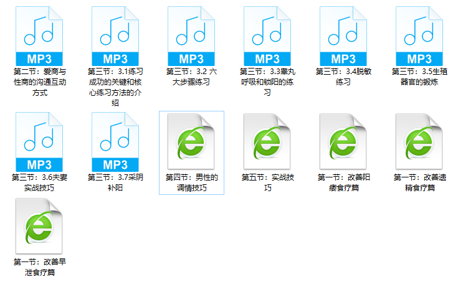Click the file name 第三节：3.7采阴补阳

[115, 182]
